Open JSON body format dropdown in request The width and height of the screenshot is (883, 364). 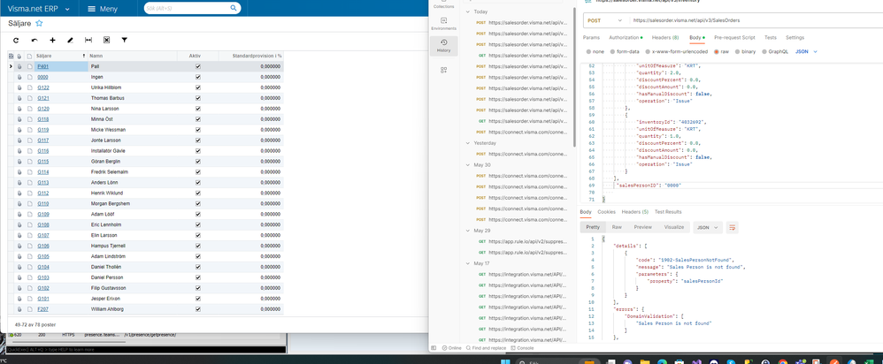click(x=805, y=51)
